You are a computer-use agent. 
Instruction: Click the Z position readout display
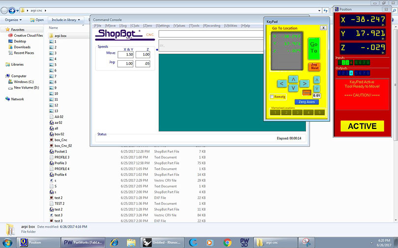pos(362,48)
